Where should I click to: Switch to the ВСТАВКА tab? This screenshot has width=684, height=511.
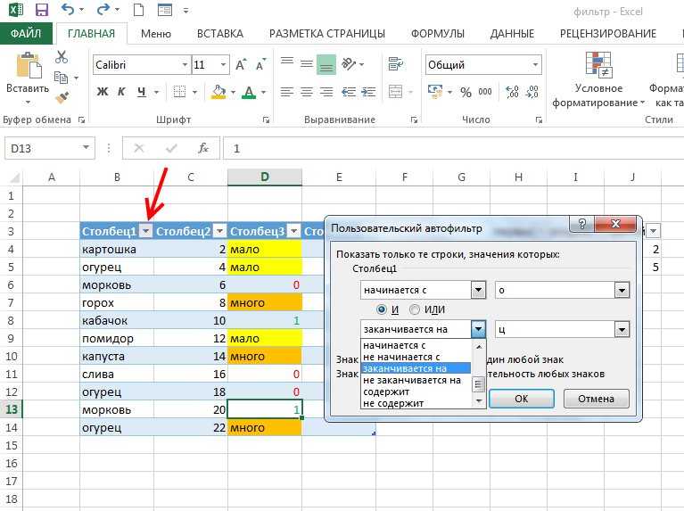click(220, 34)
